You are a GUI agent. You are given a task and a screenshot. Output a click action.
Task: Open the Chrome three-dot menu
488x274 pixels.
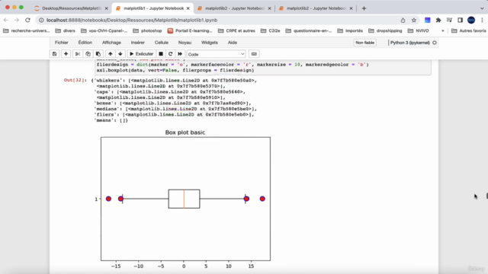tap(482, 21)
